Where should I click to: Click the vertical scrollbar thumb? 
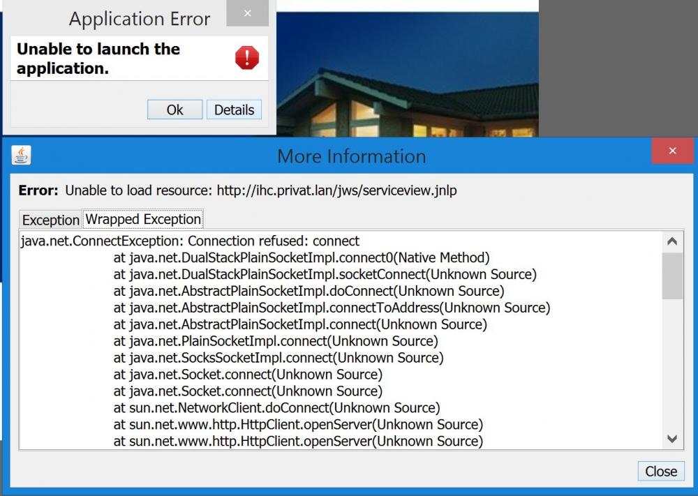coord(672,276)
